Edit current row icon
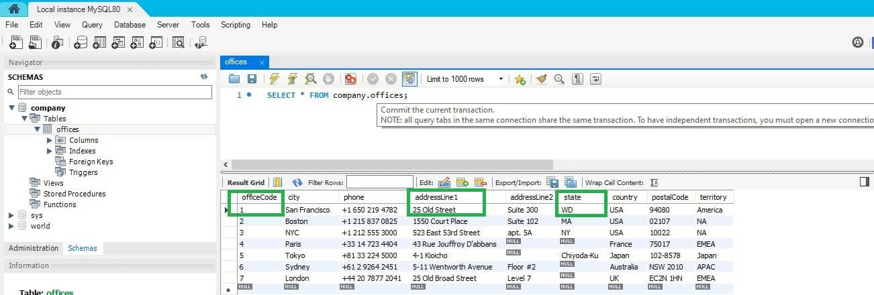Screen dimensions: 874x295 pyautogui.click(x=444, y=182)
